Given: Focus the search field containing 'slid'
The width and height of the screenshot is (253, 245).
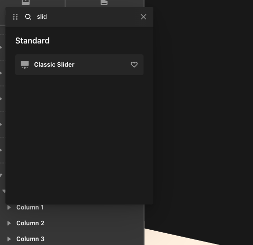Looking at the screenshot, I should click(x=85, y=17).
